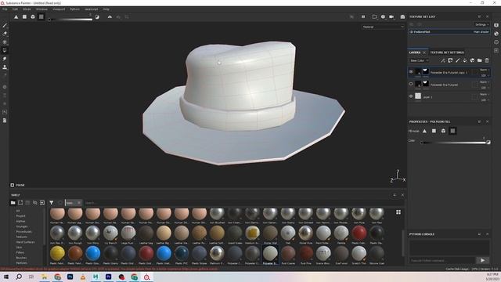Screen dimensions: 501x282
Task: Select quad fill mode in Properties panel
Action: click(x=434, y=131)
